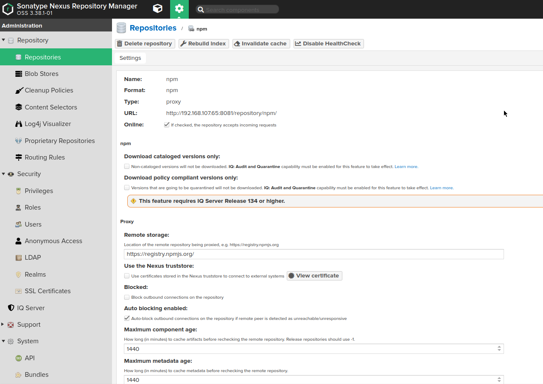Click Delete repository button
The image size is (543, 384).
tap(145, 44)
